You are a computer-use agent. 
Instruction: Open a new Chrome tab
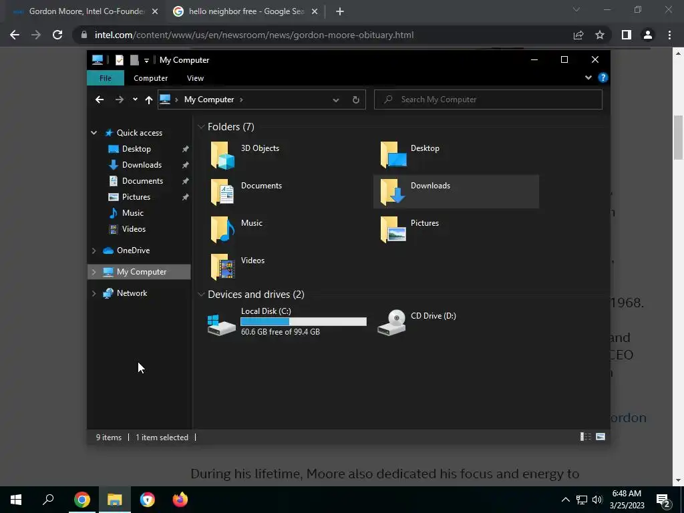point(340,12)
